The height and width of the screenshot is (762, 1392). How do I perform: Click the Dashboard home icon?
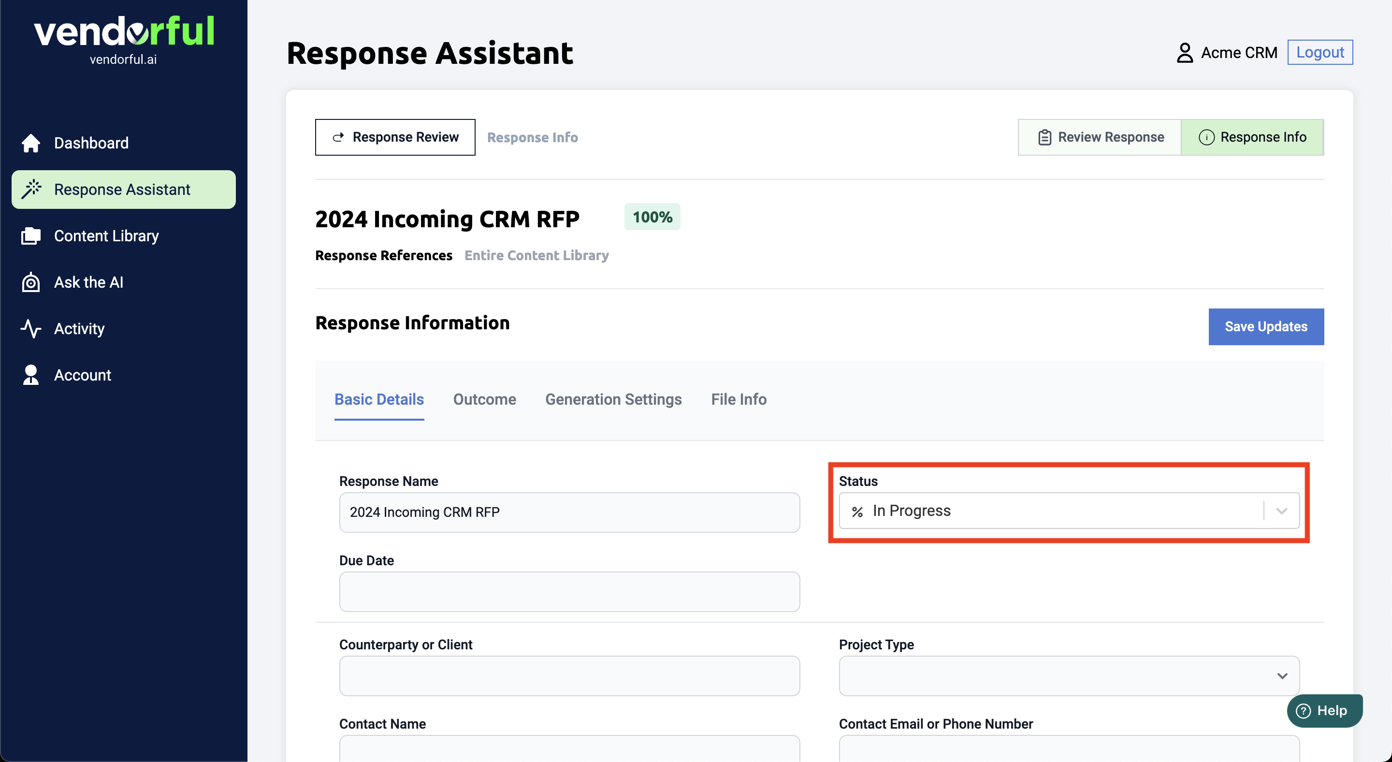31,143
